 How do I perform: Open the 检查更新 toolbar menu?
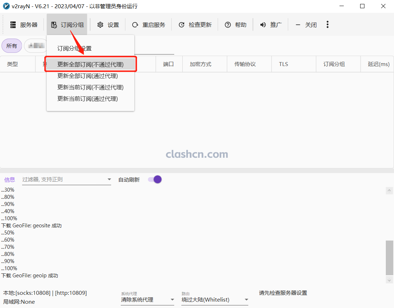pos(195,25)
